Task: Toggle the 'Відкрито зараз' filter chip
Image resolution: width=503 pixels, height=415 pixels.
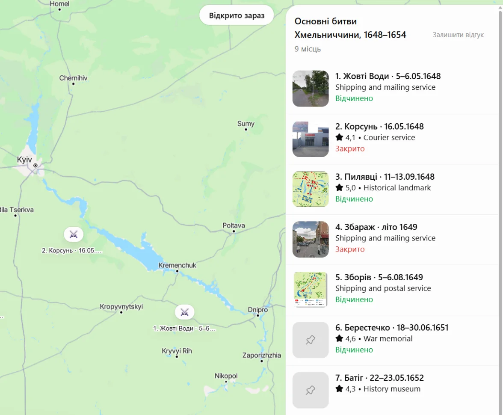Action: 237,15
